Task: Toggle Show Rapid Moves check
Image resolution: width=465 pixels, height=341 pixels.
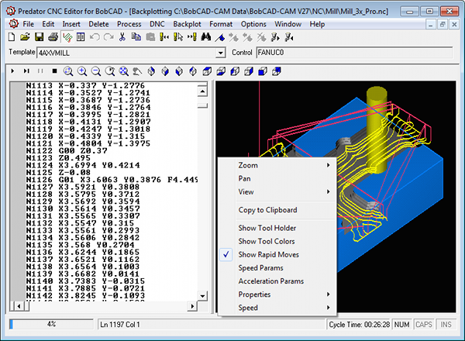Action: pyautogui.click(x=269, y=254)
